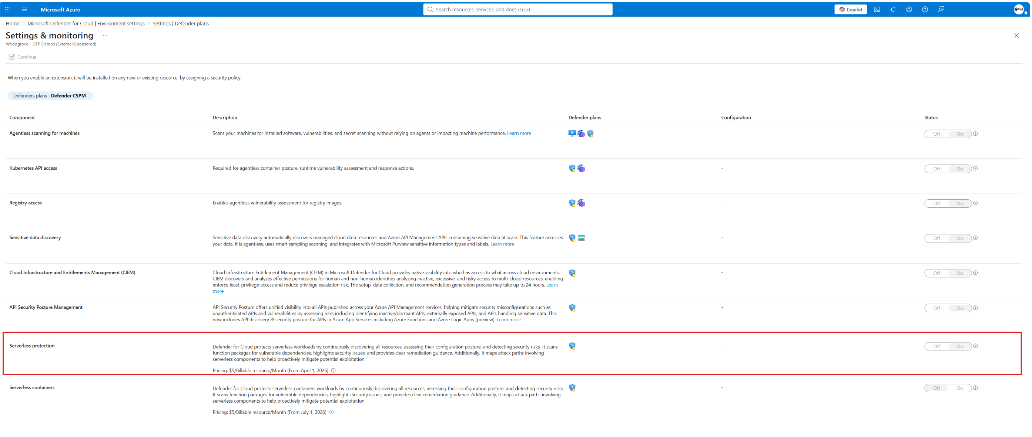The height and width of the screenshot is (437, 1032).
Task: Click info icon after July 1, 2026 pricing
Action: coord(331,412)
